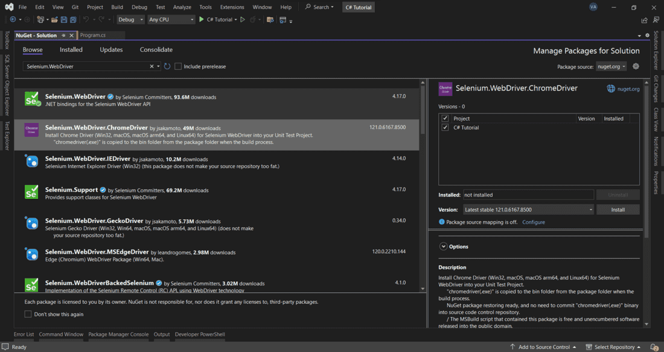Open the Package Manager Console tab
This screenshot has width=664, height=352.
118,335
